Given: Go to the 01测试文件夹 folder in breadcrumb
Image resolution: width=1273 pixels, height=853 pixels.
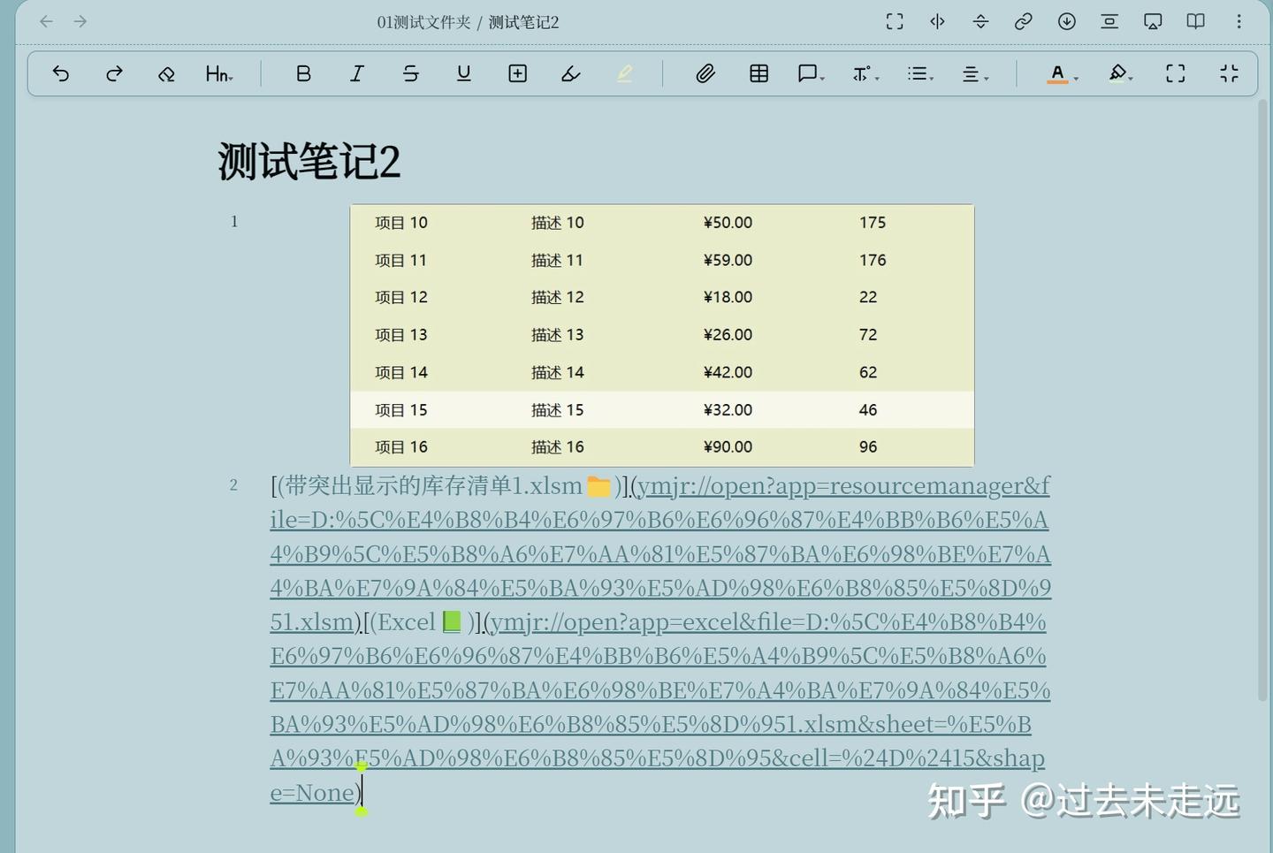Looking at the screenshot, I should pyautogui.click(x=423, y=21).
